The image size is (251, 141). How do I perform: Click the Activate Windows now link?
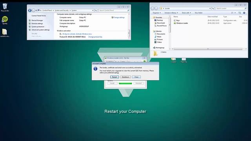84,34
